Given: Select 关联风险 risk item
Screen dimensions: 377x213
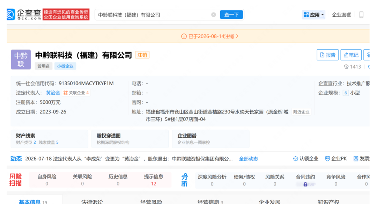Looking at the screenshot, I should click(82, 180).
